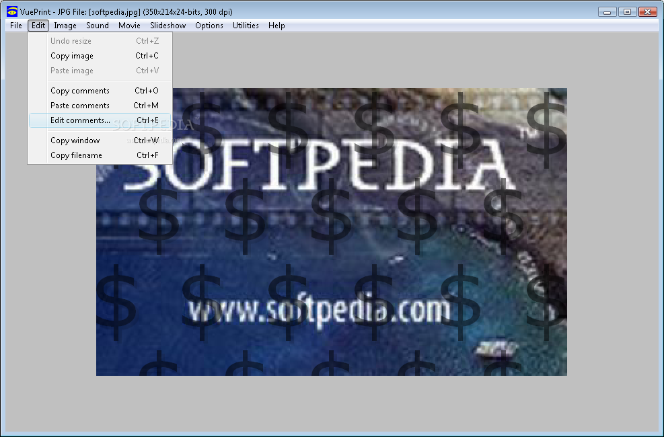Image resolution: width=664 pixels, height=437 pixels.
Task: Minimize the VuePrint window
Action: click(607, 12)
